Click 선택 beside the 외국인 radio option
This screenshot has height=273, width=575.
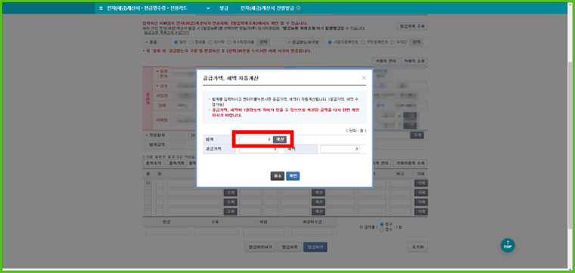(416, 42)
